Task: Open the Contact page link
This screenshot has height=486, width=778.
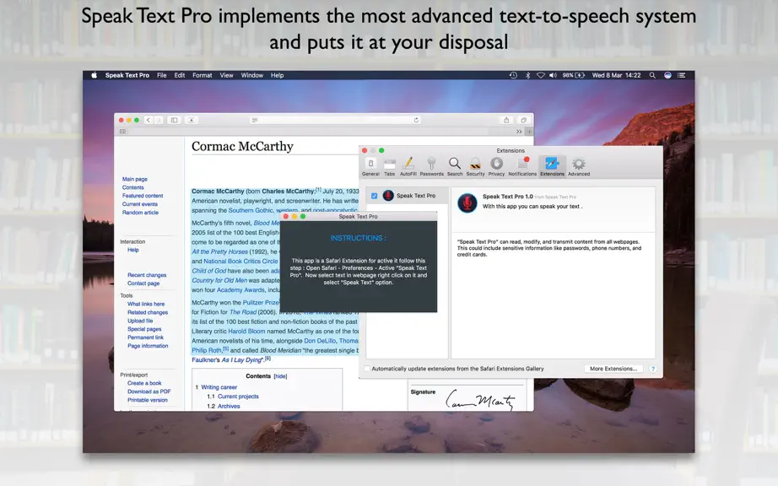Action: tap(143, 283)
